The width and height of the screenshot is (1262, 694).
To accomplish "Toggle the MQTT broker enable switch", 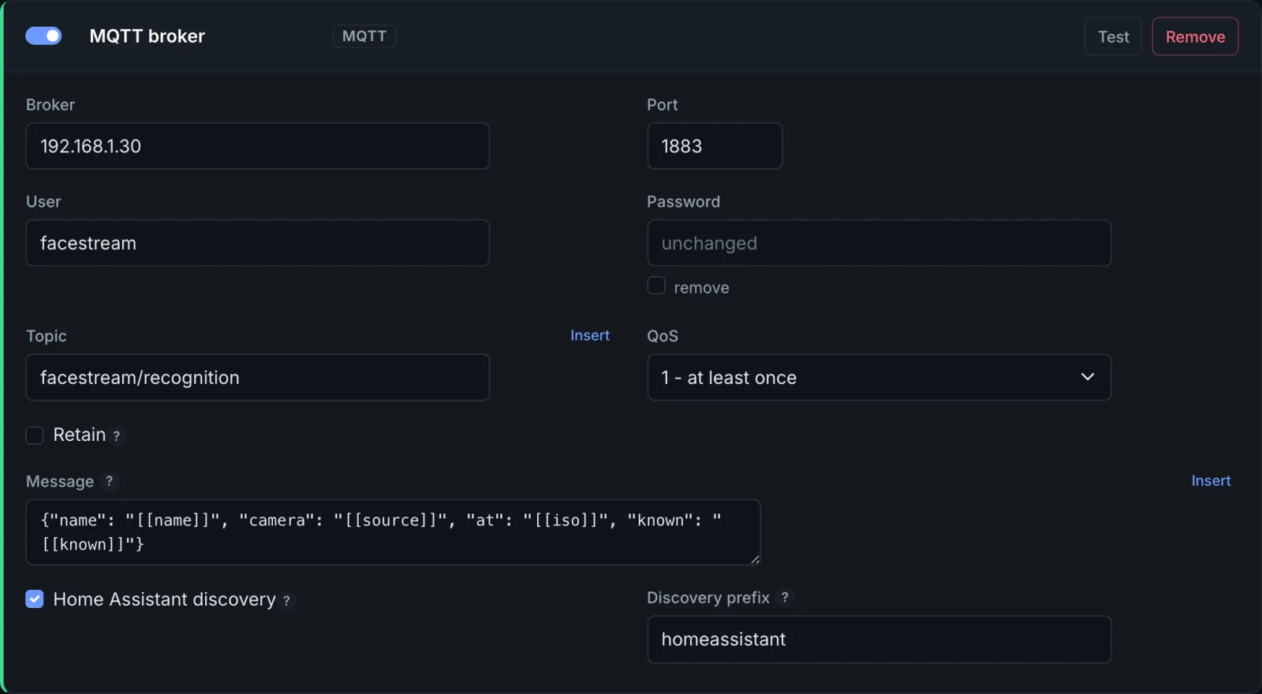I will (x=43, y=36).
